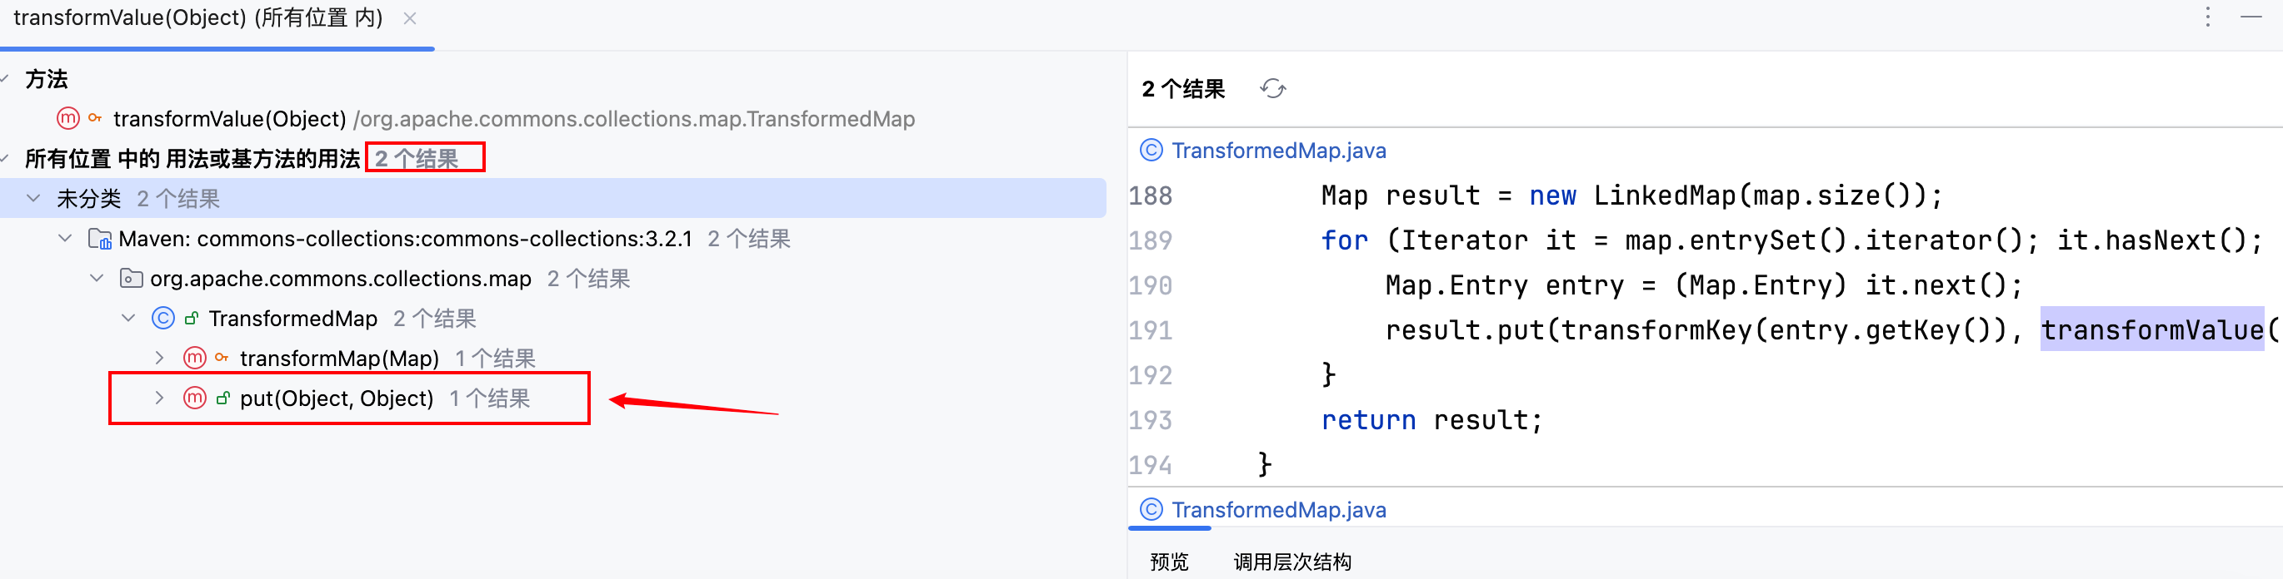Click the minimize panel dash icon
This screenshot has width=2283, height=579.
pos(2251,17)
